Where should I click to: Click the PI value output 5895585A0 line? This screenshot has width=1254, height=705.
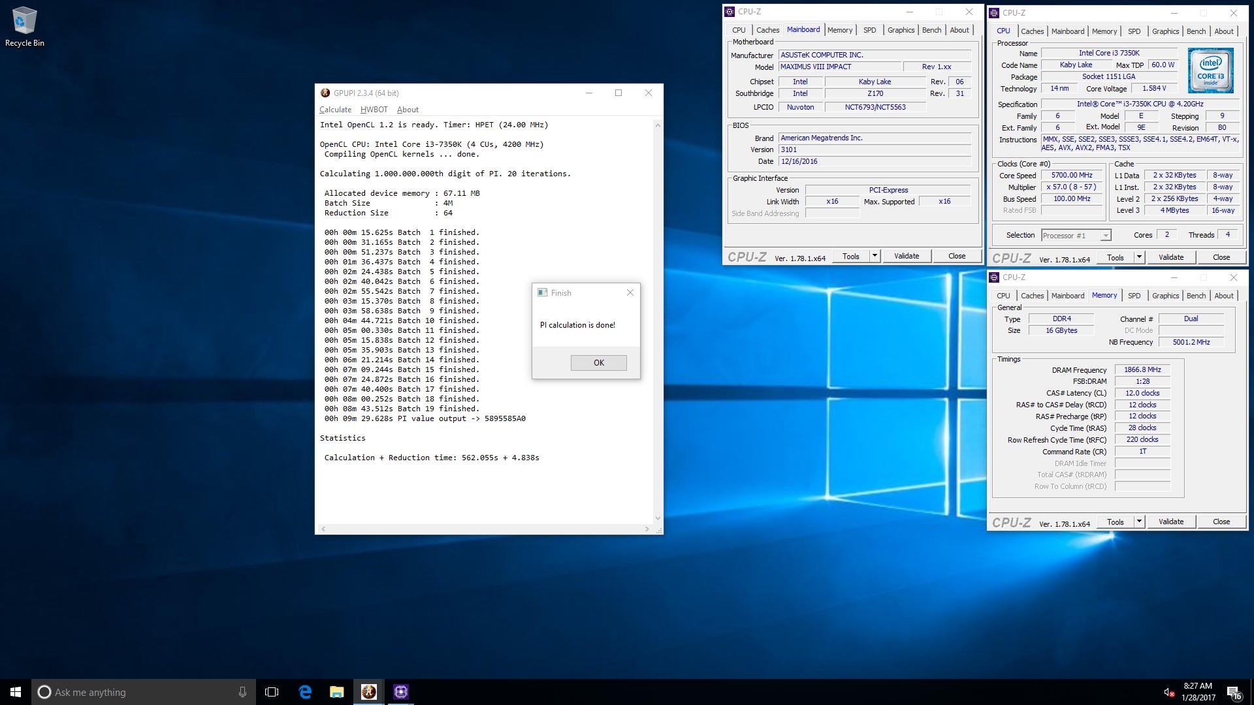(425, 418)
